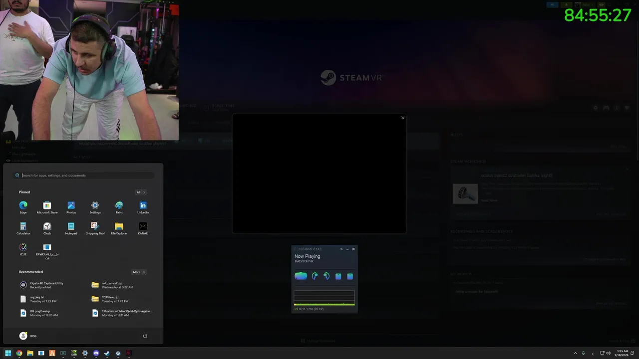Click the 3.9 of 11.1 ms readout
The image size is (639, 359).
click(309, 309)
